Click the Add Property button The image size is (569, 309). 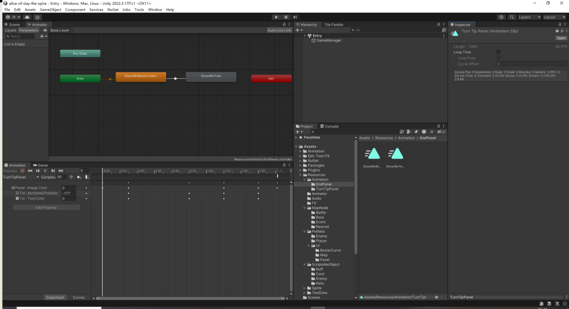(x=46, y=207)
